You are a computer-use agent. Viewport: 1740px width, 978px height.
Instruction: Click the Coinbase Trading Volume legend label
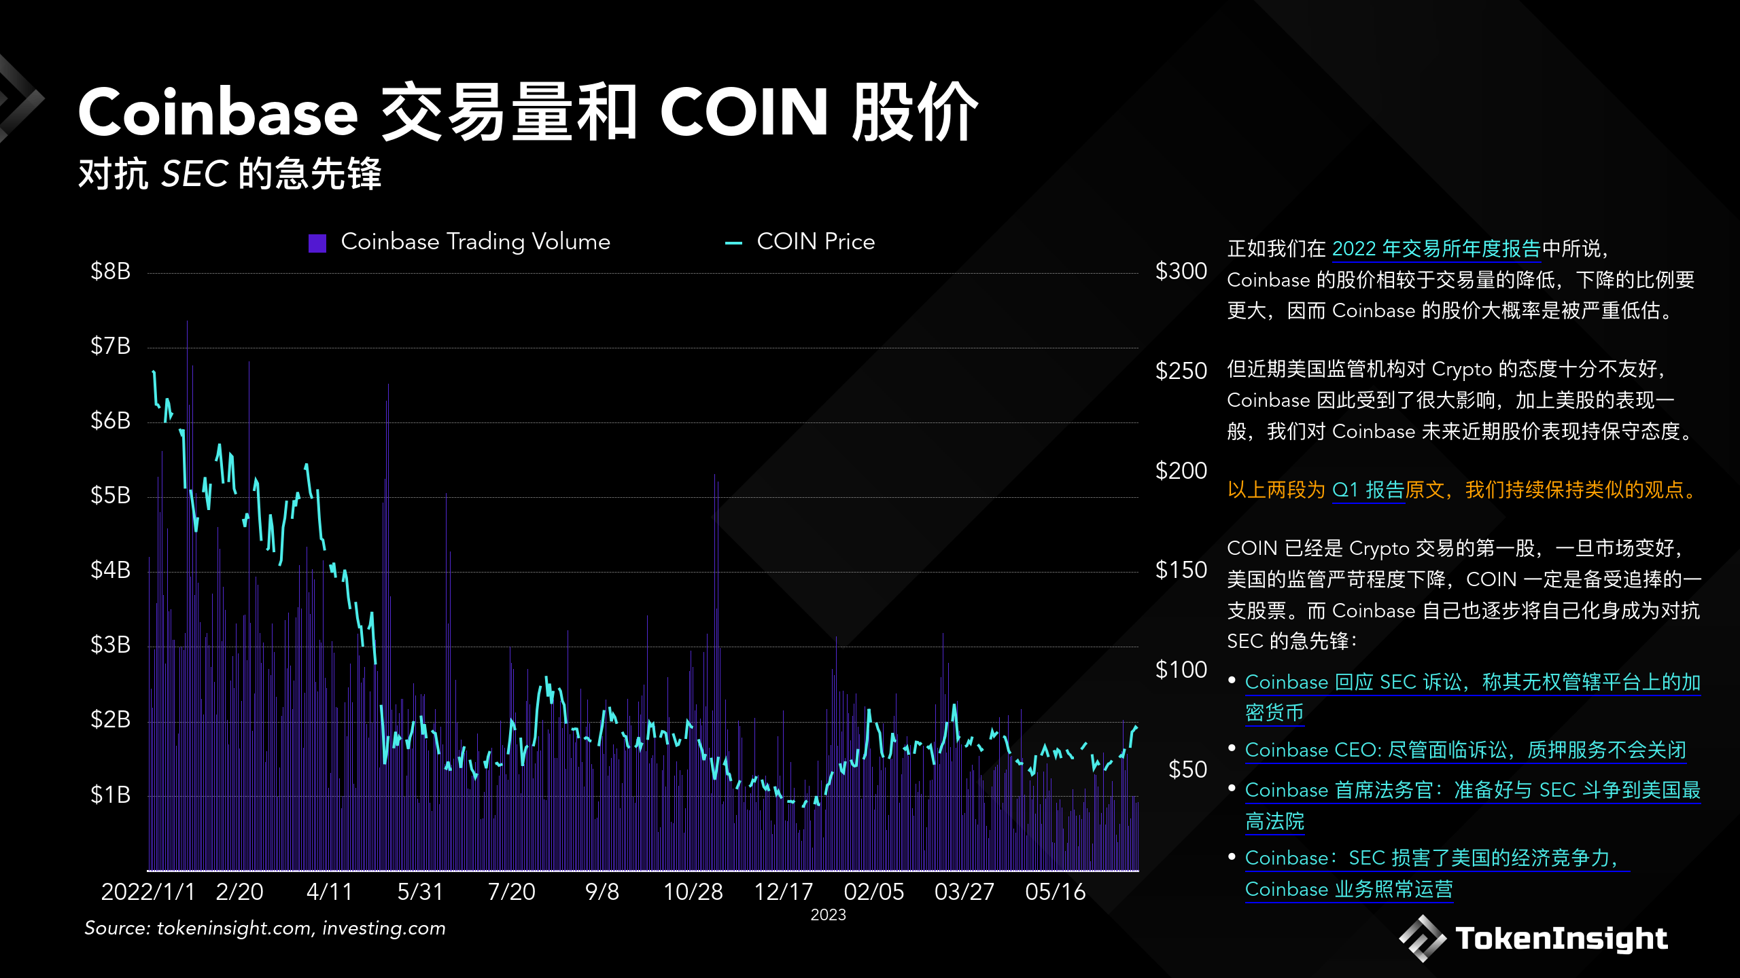(476, 242)
